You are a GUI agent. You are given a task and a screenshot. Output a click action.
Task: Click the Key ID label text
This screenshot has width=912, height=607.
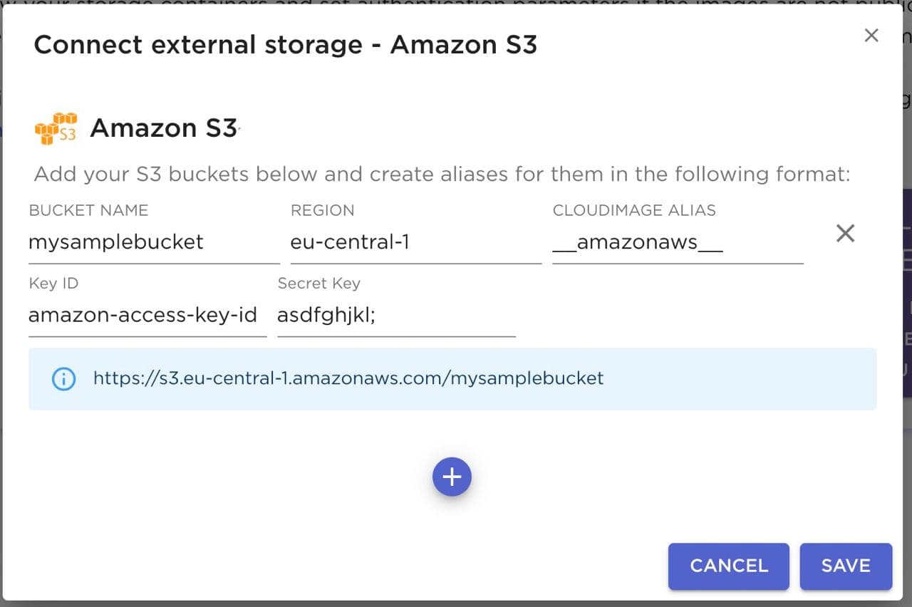tap(53, 283)
